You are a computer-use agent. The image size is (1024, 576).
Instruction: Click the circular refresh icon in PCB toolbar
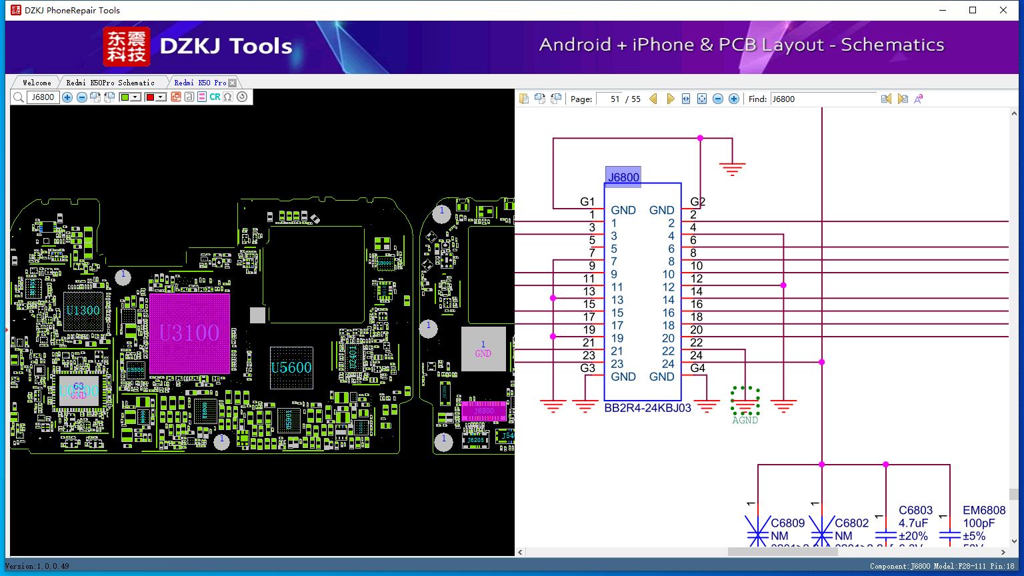coord(242,97)
